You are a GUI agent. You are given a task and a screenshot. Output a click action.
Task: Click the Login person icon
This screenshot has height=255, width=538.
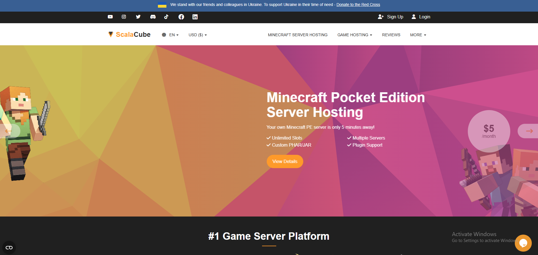(414, 17)
